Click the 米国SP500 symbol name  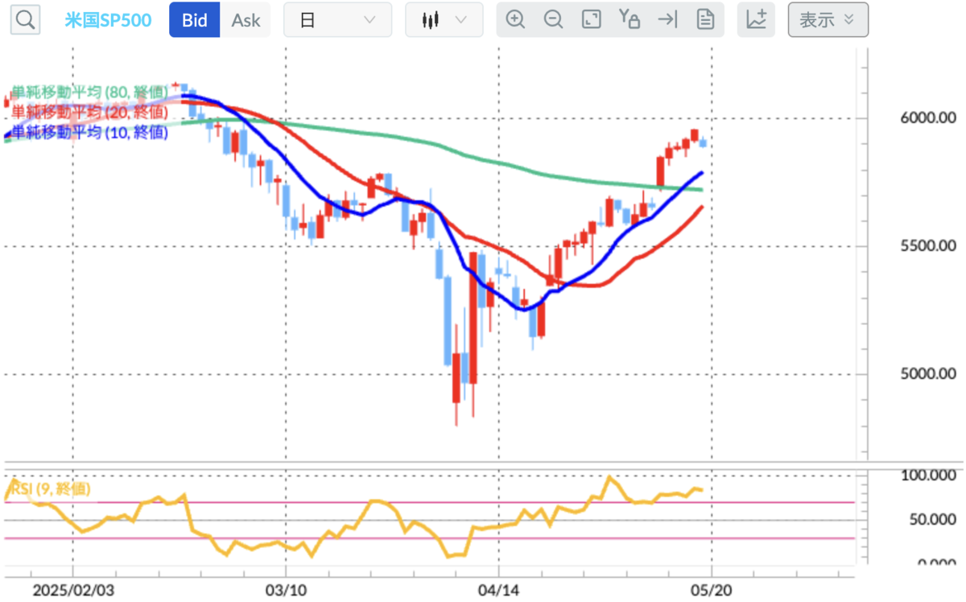pyautogui.click(x=108, y=20)
